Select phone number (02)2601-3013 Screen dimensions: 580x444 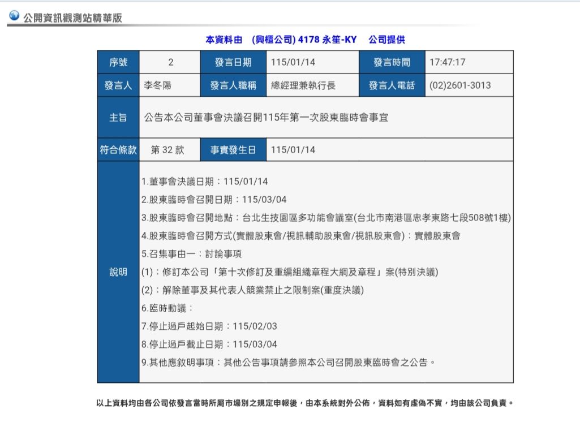(x=460, y=85)
